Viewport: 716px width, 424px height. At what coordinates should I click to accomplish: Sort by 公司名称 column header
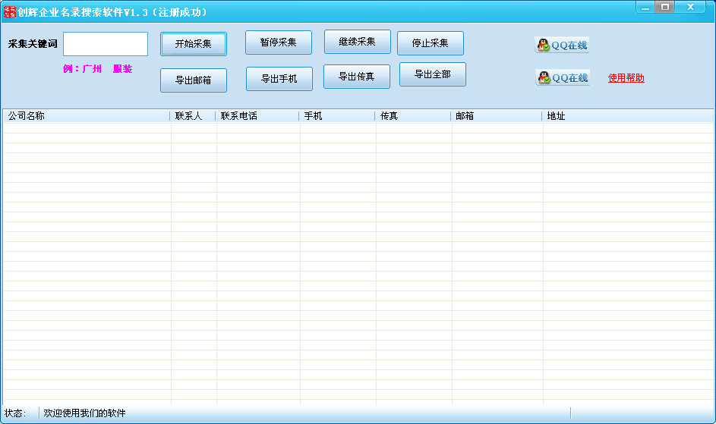87,116
